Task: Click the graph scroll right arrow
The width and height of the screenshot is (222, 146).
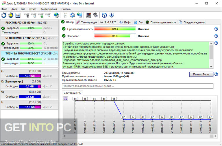Action: coord(215,136)
